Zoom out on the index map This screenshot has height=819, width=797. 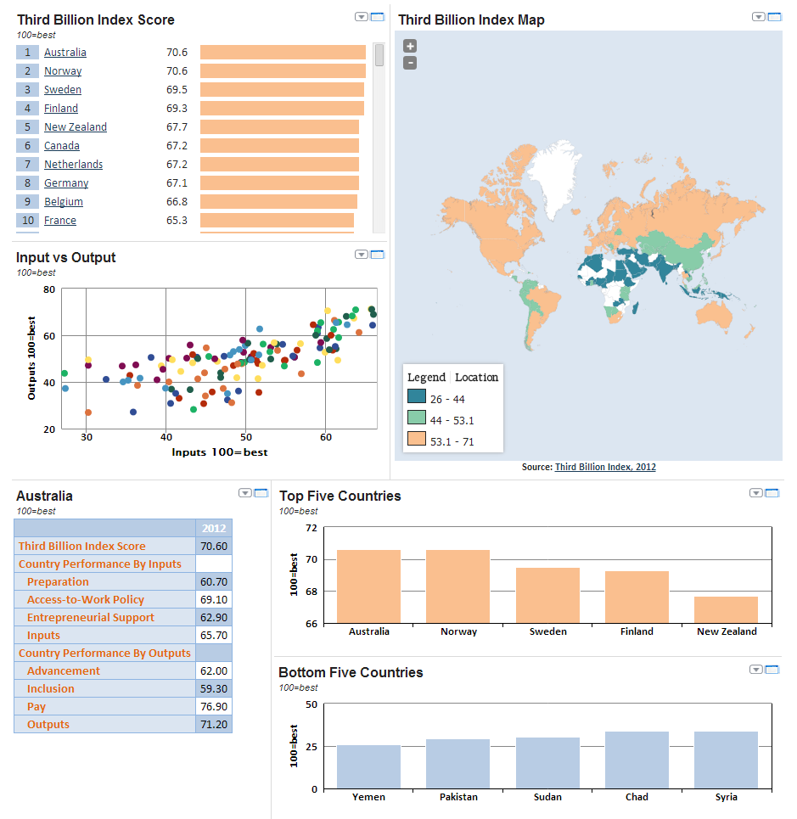click(x=410, y=62)
